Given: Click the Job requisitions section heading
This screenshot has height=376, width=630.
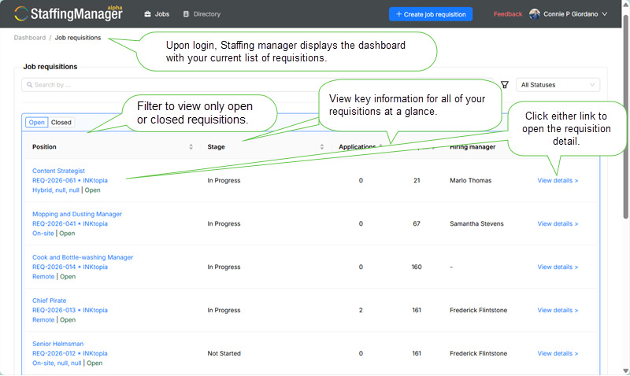Looking at the screenshot, I should (50, 67).
